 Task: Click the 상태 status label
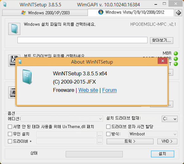(34, 153)
